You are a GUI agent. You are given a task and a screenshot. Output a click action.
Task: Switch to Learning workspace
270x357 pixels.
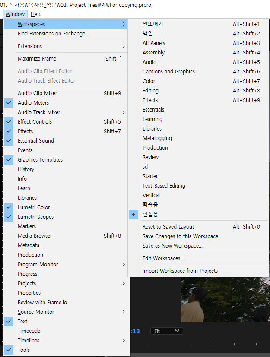click(x=198, y=119)
